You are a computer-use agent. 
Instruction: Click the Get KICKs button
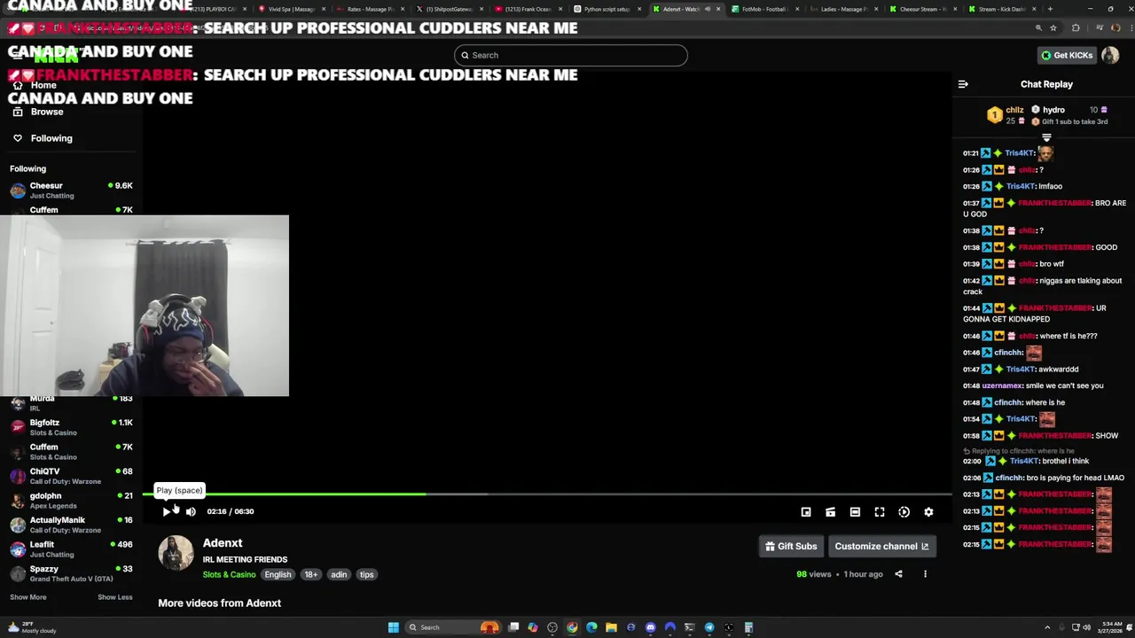click(x=1067, y=55)
